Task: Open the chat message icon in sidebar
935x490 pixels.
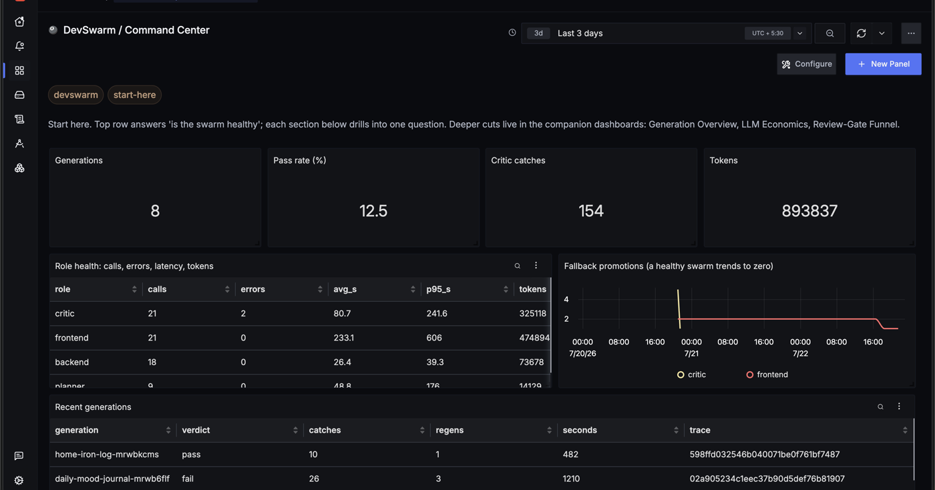Action: [19, 456]
